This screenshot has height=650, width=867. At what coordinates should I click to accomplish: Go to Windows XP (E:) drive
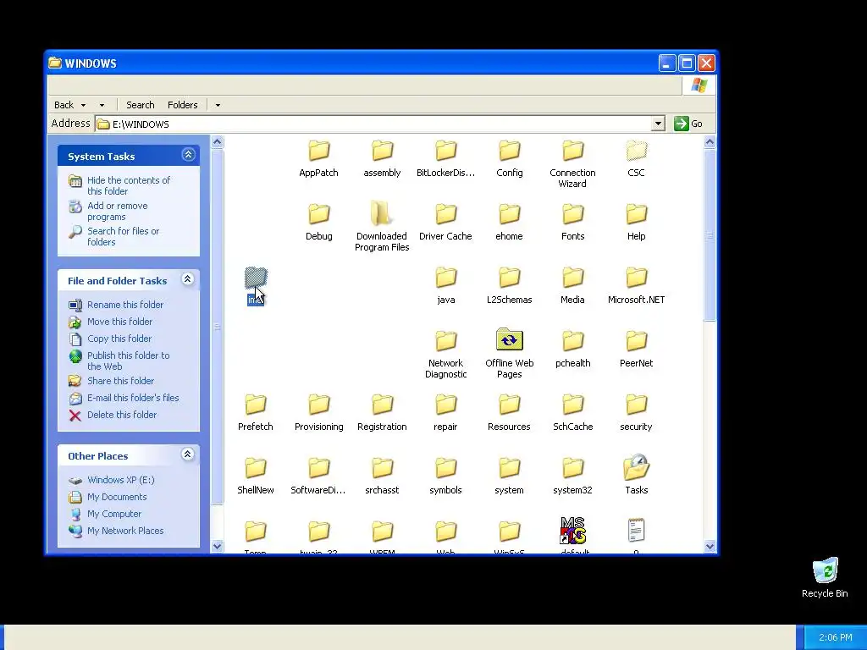coord(121,481)
